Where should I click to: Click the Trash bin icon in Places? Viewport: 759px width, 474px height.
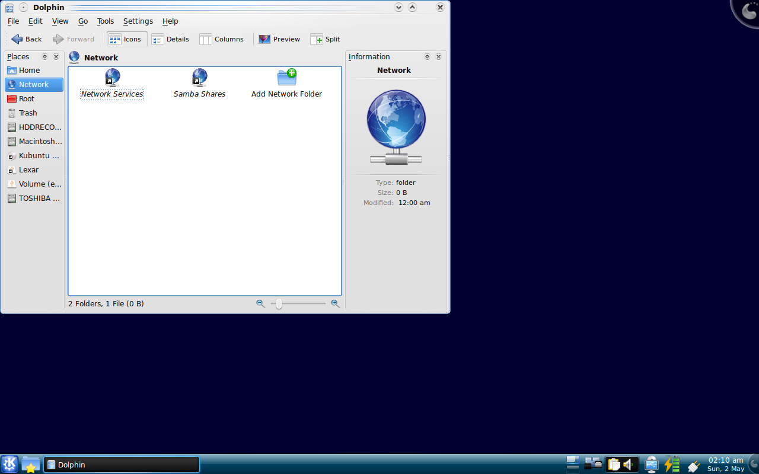[12, 113]
